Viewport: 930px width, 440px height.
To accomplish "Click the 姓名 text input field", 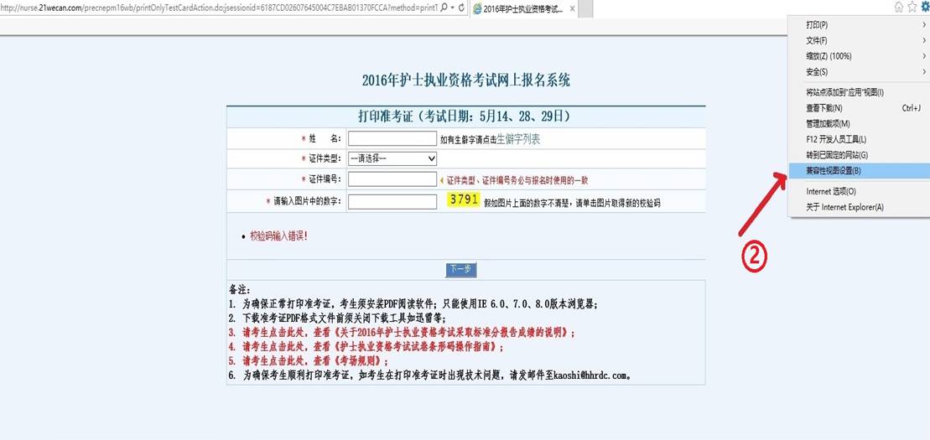I will [392, 138].
